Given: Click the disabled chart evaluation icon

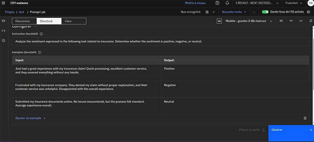Looking at the screenshot, I should [254, 12].
